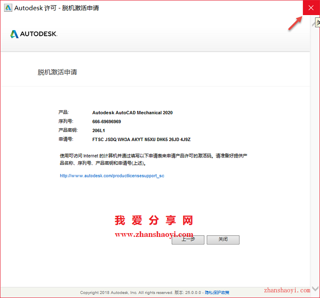The width and height of the screenshot is (320, 298).
Task: Select the serial number 666-69696969
Action: (106, 122)
